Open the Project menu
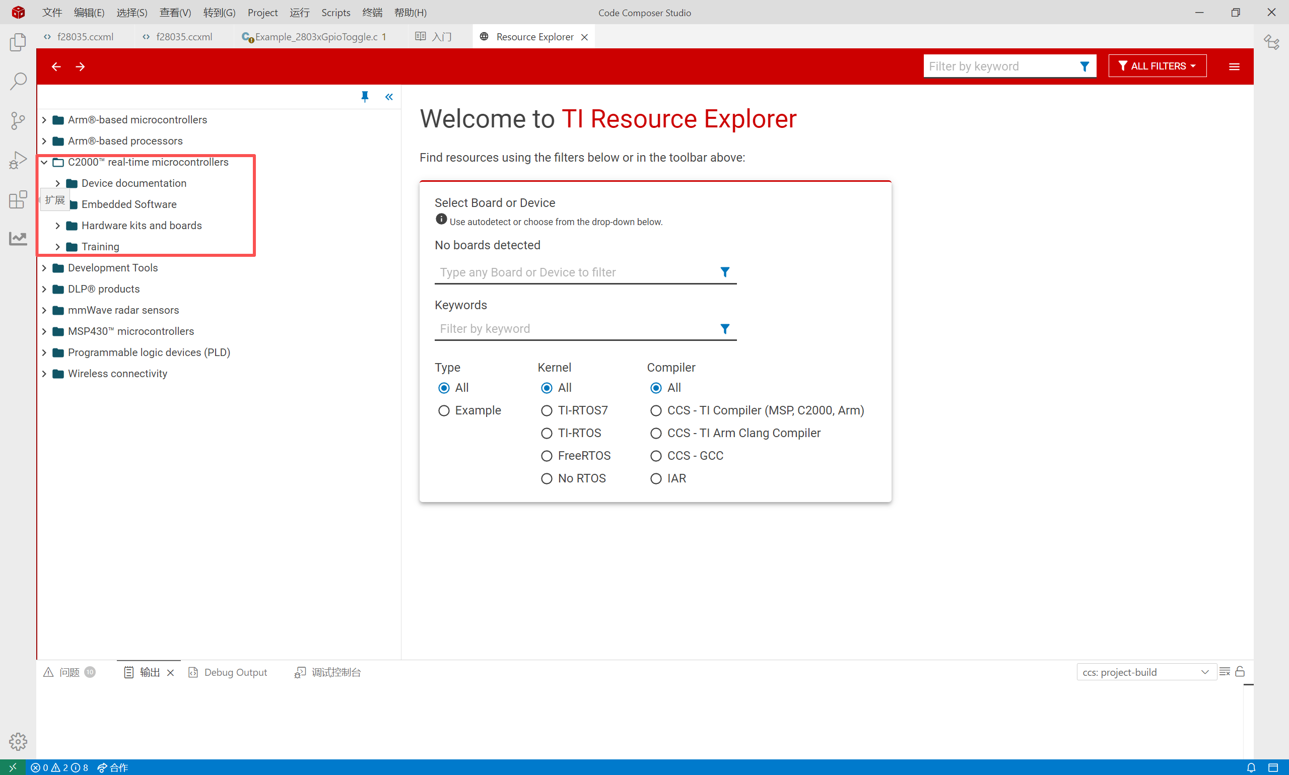Screen dimensions: 1289x775 coord(262,12)
